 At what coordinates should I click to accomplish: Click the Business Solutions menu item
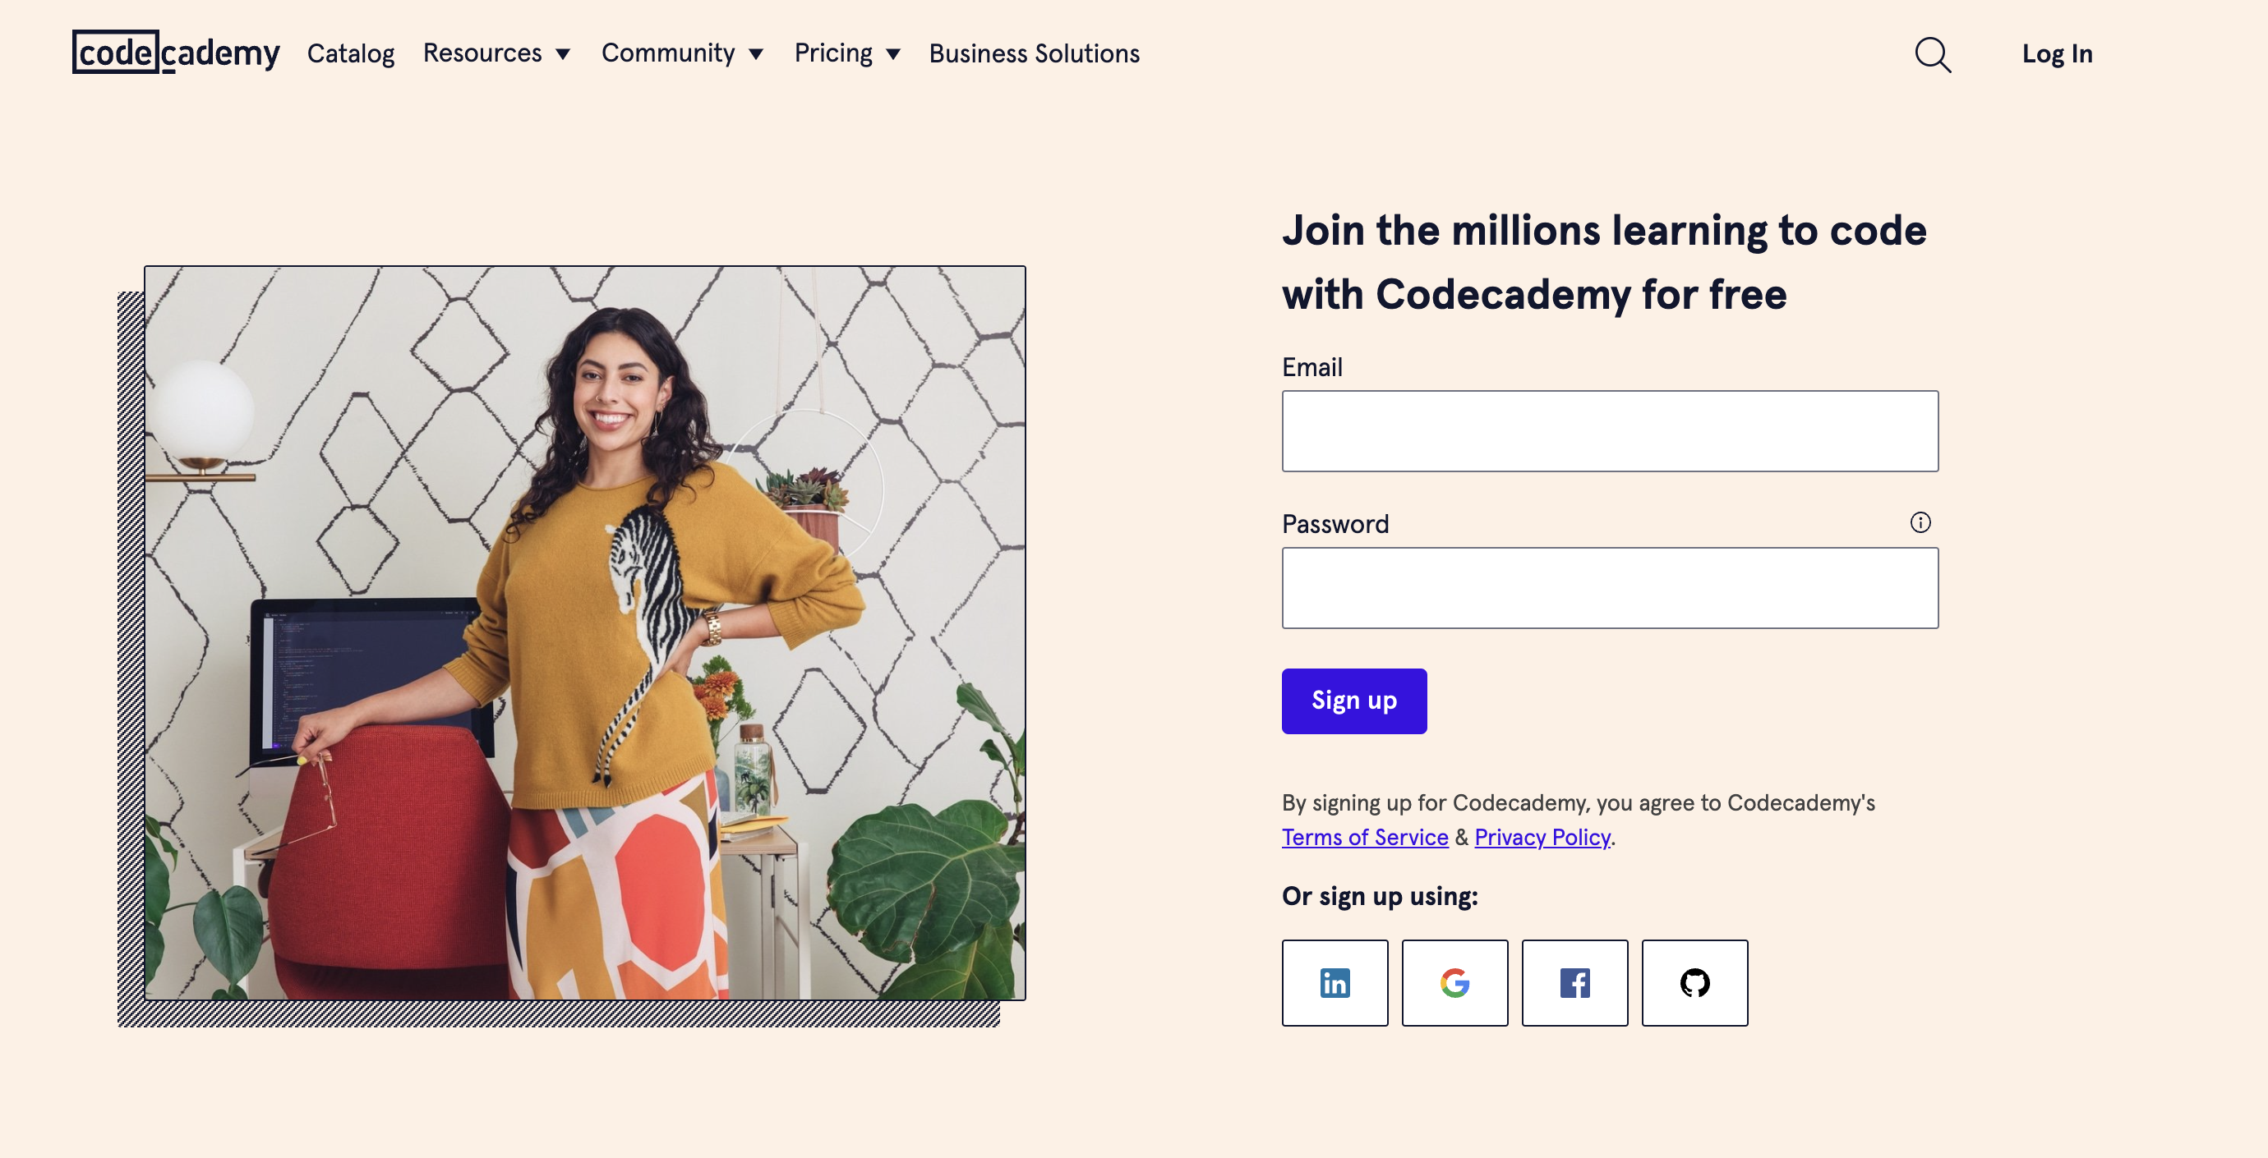click(1035, 53)
